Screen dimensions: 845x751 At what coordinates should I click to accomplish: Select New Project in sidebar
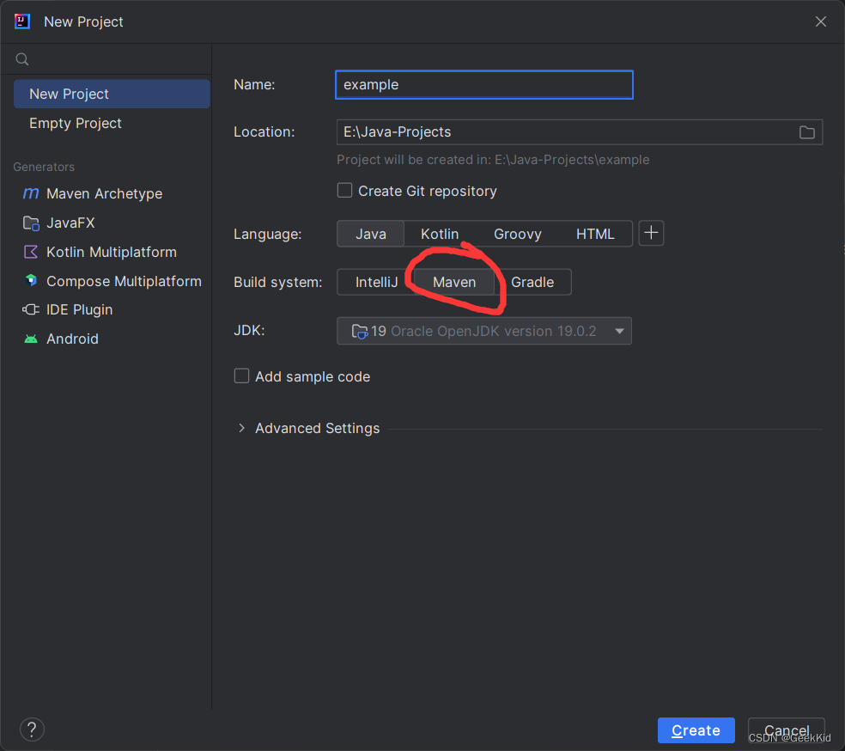(112, 94)
